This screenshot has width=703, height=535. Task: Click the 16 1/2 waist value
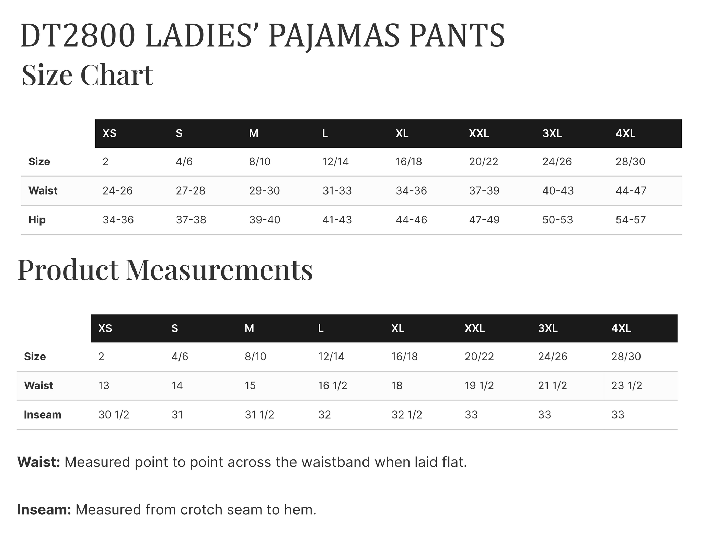[333, 386]
